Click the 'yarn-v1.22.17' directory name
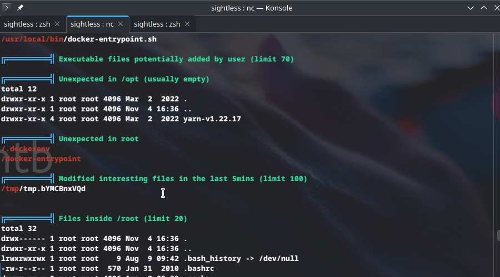The width and height of the screenshot is (500, 277). click(x=212, y=119)
